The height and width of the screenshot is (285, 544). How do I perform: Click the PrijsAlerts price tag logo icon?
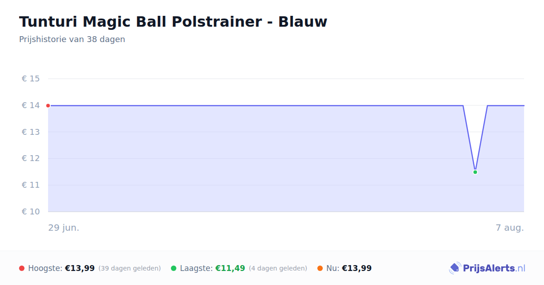pyautogui.click(x=455, y=268)
